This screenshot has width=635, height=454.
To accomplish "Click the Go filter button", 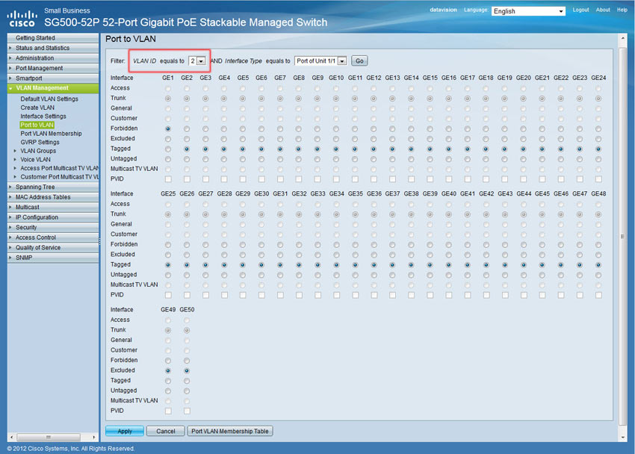I will pyautogui.click(x=359, y=61).
